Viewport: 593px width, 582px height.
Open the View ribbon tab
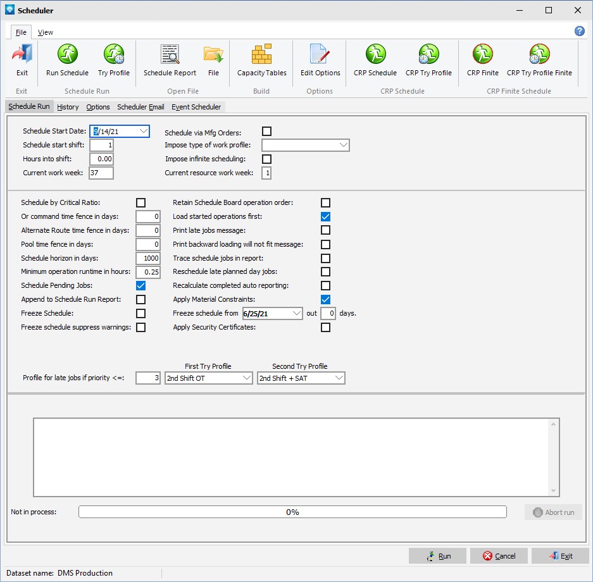point(46,32)
